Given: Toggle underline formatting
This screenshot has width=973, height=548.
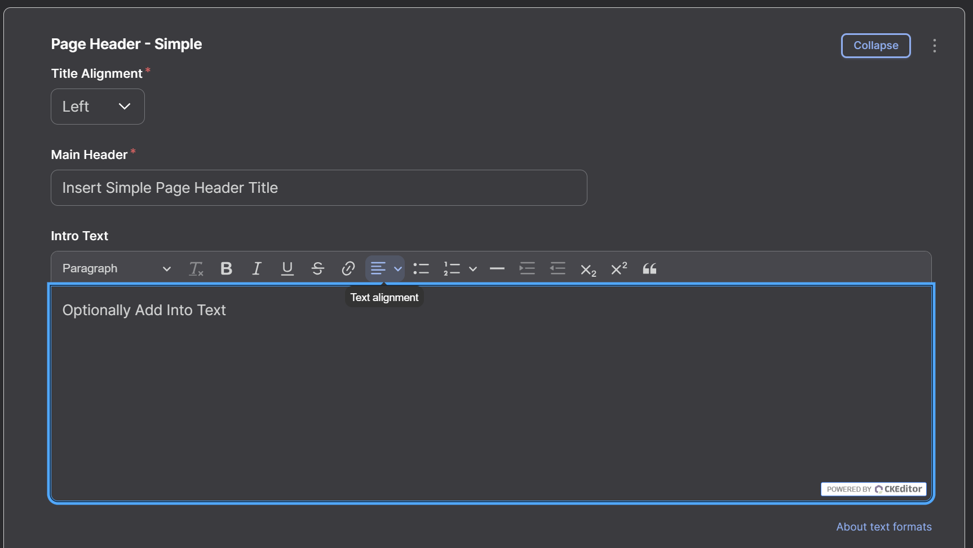Looking at the screenshot, I should point(287,269).
